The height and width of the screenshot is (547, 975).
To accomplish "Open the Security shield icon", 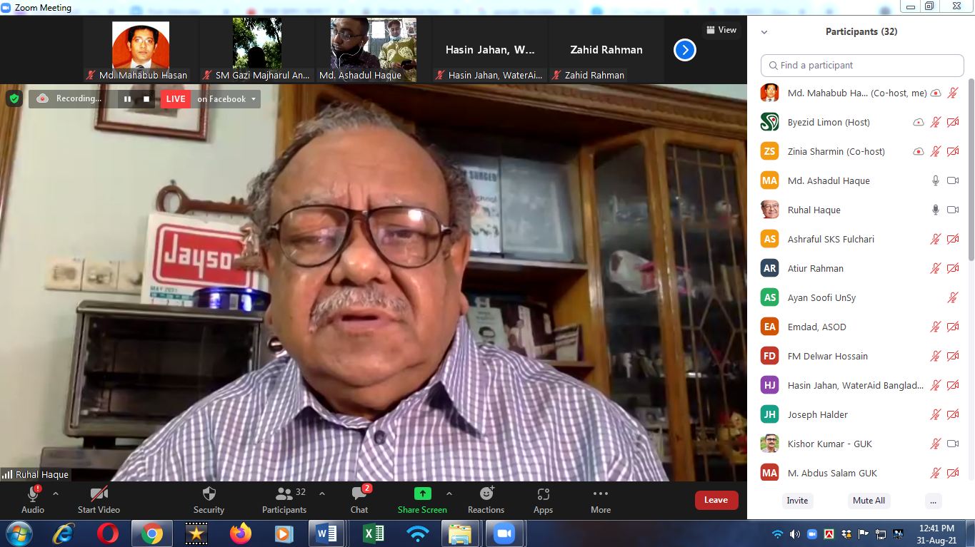I will click(x=209, y=494).
